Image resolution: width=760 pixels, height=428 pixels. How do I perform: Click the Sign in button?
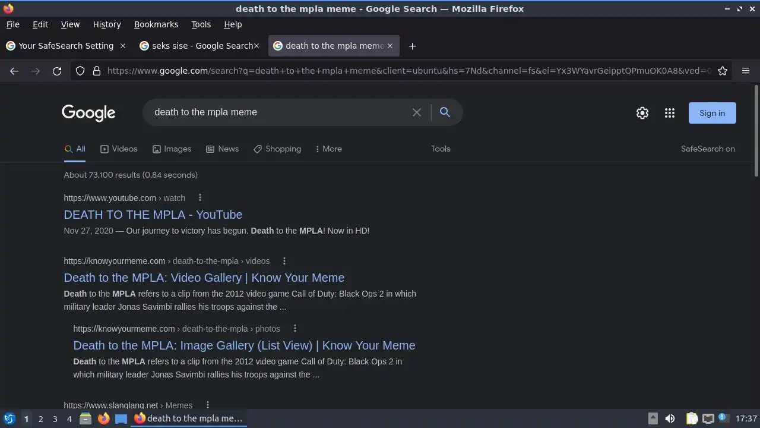(x=712, y=113)
